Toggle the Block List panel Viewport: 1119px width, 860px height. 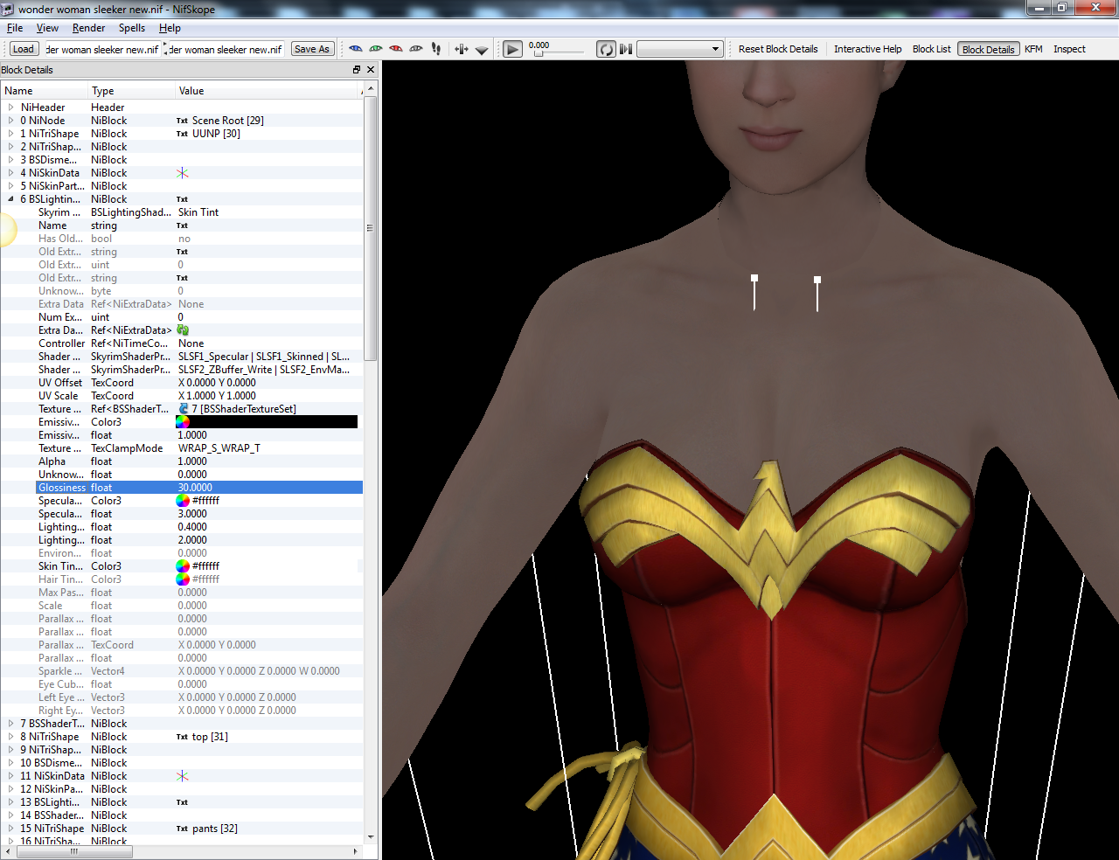tap(931, 49)
